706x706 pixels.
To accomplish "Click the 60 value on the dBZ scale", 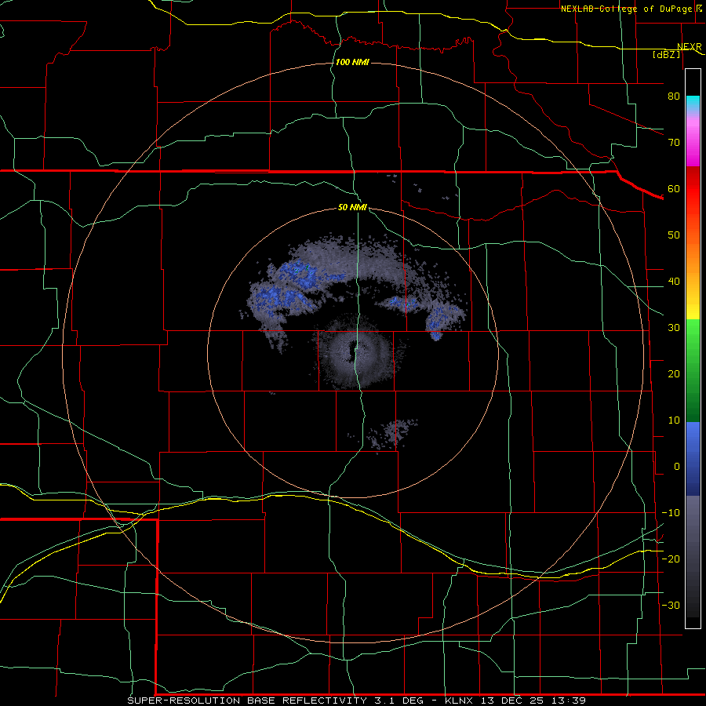I will tap(674, 188).
